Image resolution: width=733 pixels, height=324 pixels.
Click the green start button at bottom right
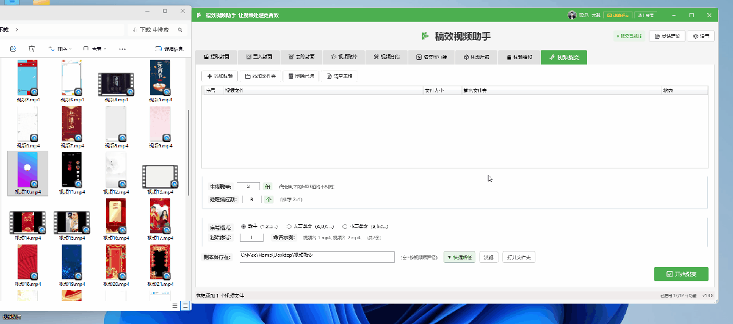[x=681, y=274]
